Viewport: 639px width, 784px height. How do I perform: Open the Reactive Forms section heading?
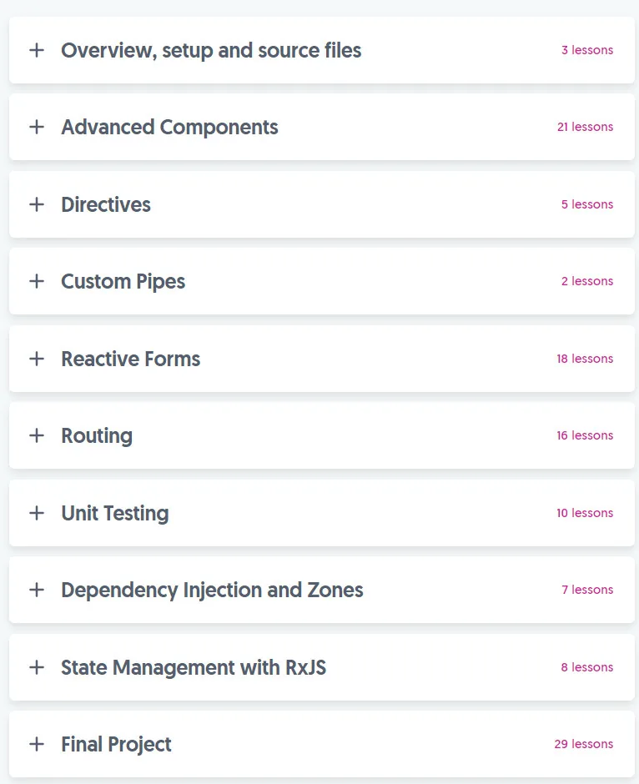click(130, 359)
